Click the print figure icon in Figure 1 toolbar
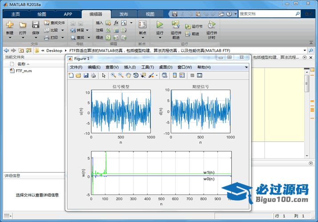The height and width of the screenshot is (222, 318). (x=93, y=75)
